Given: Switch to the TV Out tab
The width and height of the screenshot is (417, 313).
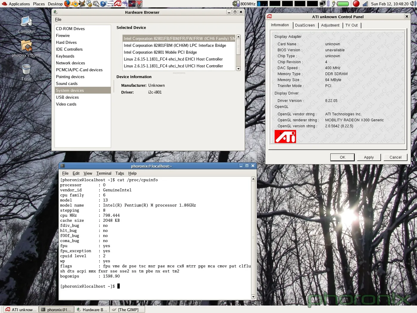Looking at the screenshot, I should click(351, 25).
